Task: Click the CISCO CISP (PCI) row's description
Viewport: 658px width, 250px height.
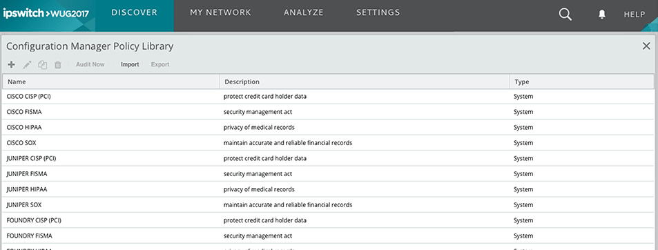Action: (x=265, y=97)
